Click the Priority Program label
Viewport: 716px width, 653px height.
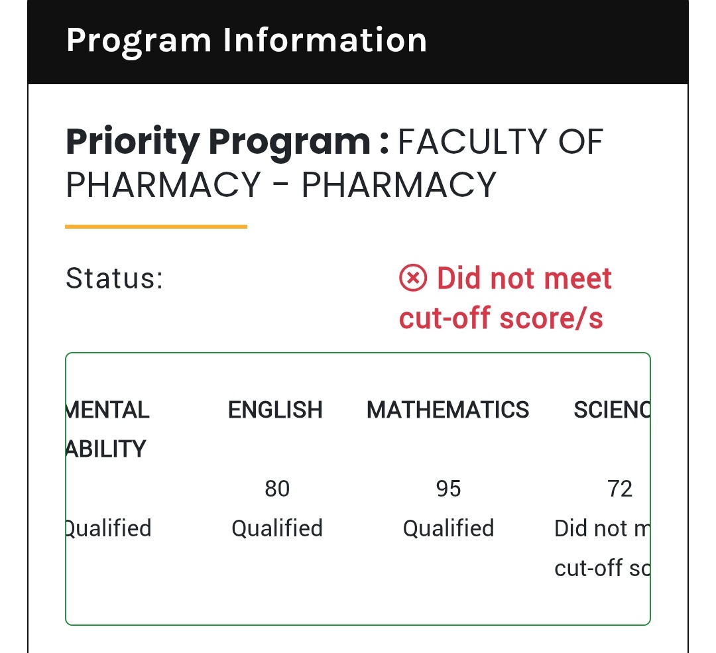coord(227,142)
